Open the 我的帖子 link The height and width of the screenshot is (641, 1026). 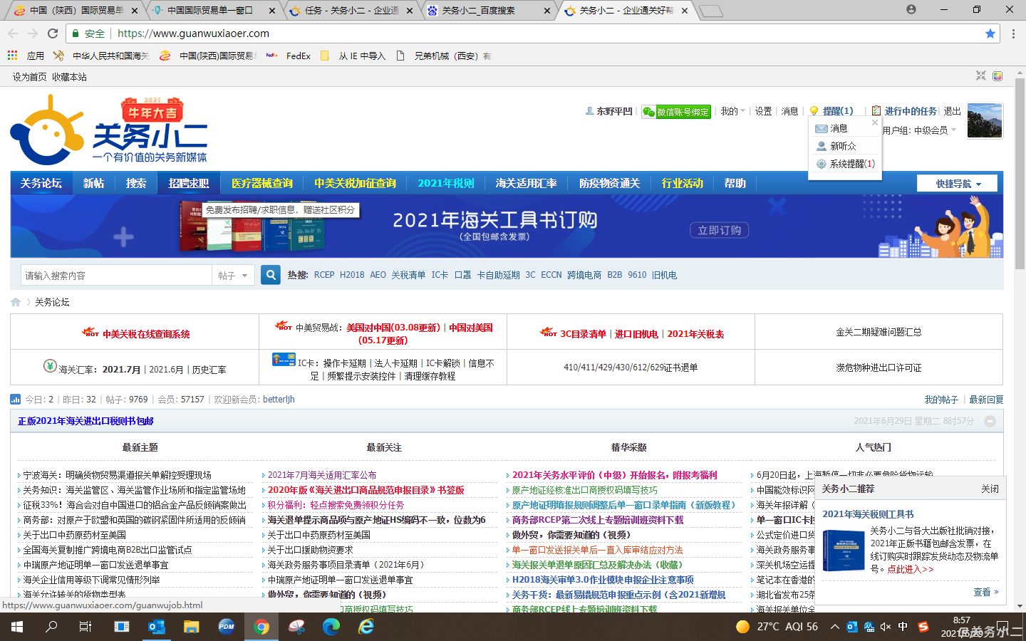pyautogui.click(x=941, y=400)
